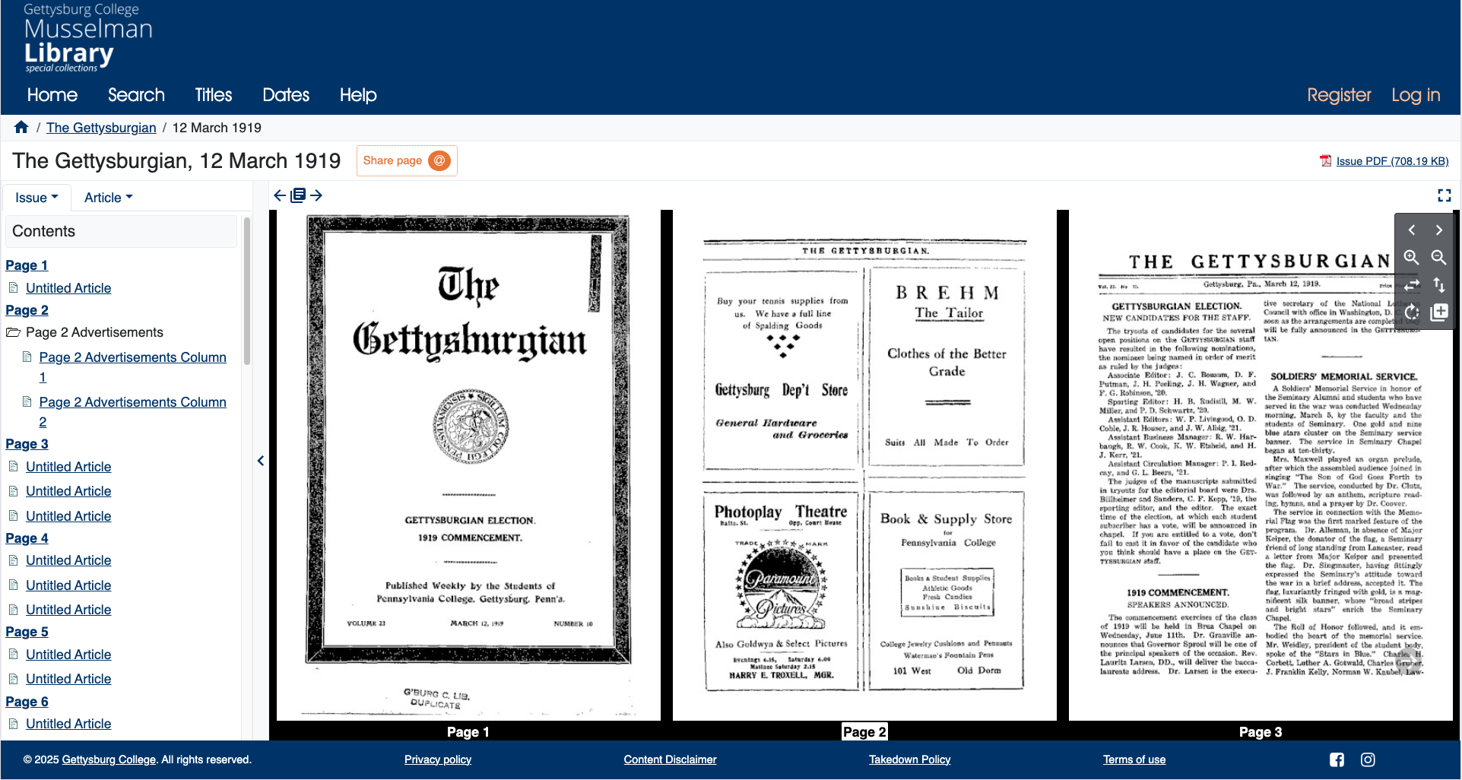Screen dimensions: 1462x780
Task: Click the Share page button
Action: [406, 160]
